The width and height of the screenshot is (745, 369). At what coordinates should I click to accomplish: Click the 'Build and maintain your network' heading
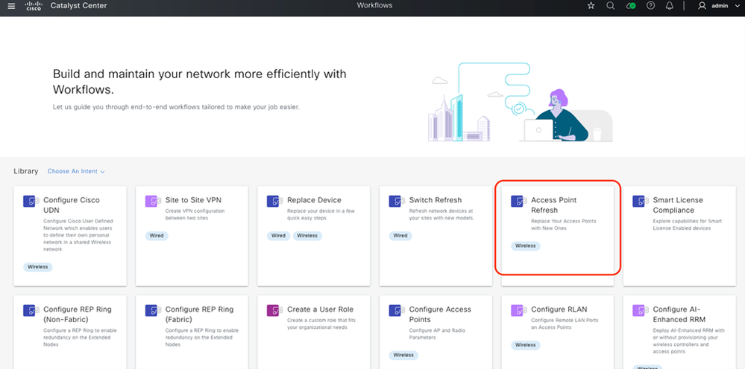tap(200, 82)
